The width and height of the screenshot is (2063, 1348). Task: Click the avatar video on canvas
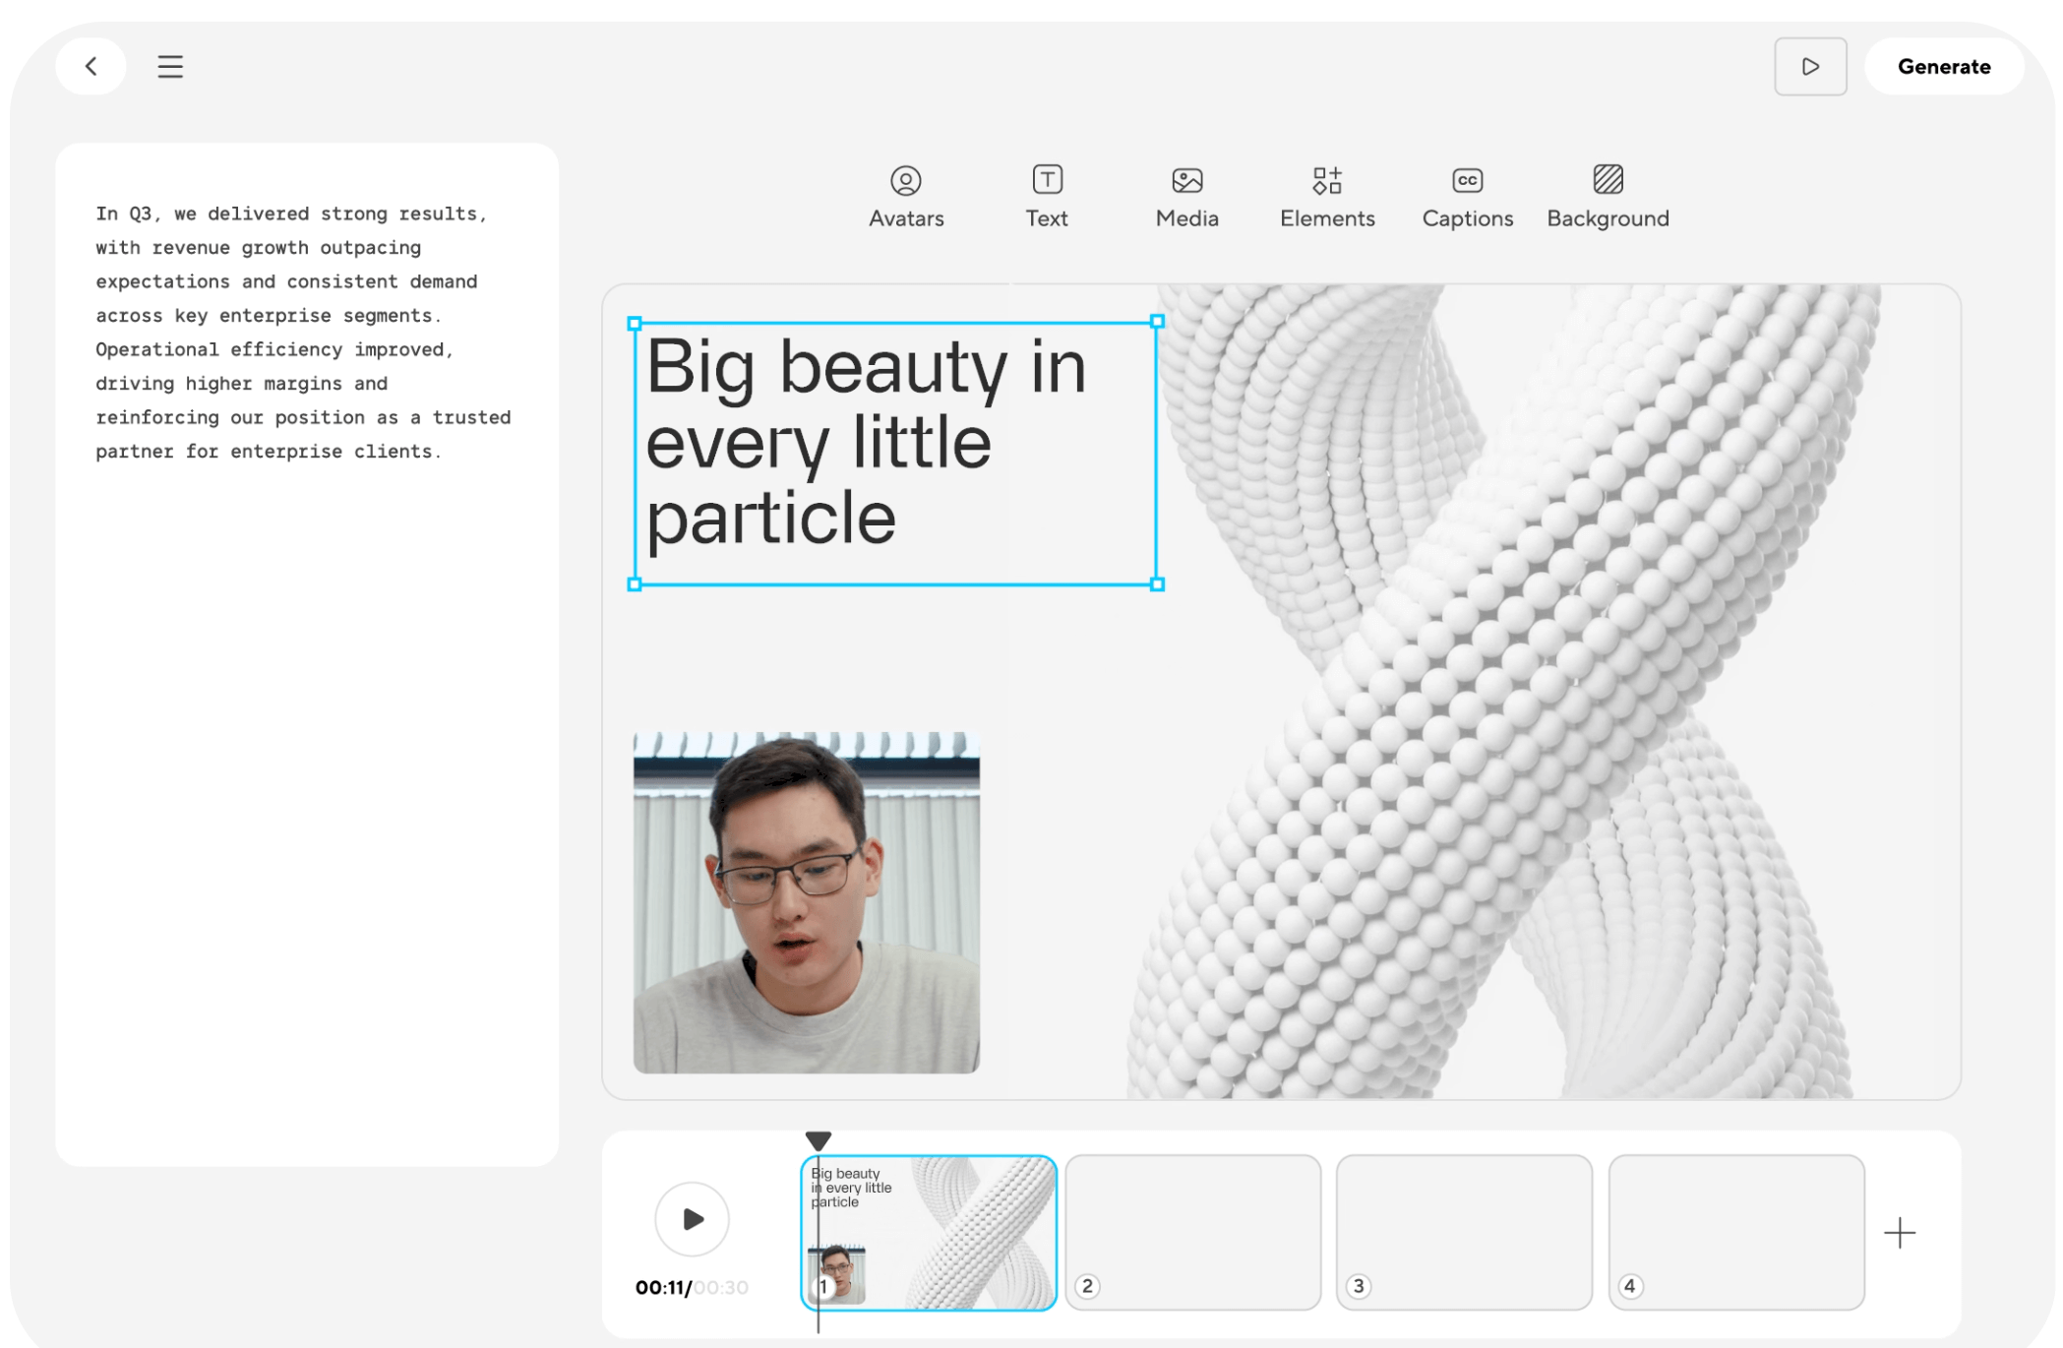(806, 901)
